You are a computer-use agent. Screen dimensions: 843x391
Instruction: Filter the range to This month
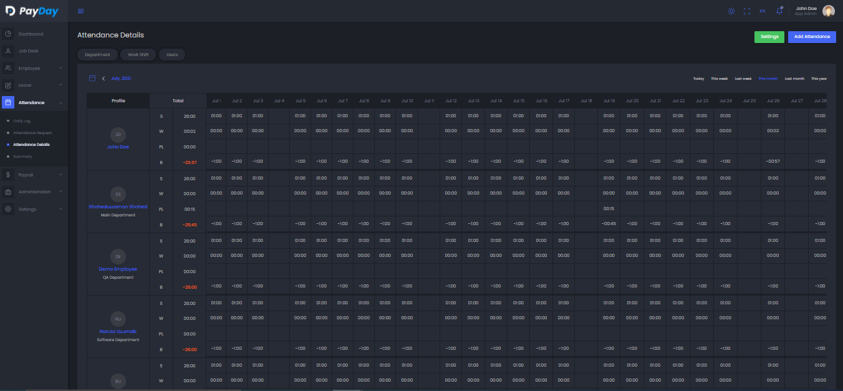point(768,79)
